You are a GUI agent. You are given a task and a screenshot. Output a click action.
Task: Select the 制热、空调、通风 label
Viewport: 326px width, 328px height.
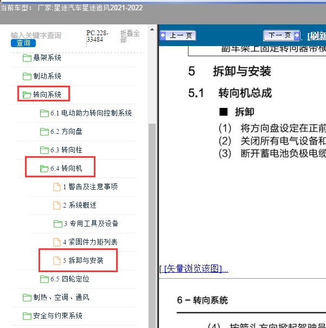[x=61, y=297]
